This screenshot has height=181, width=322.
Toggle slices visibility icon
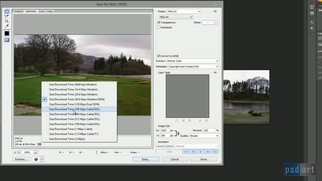pos(7,40)
